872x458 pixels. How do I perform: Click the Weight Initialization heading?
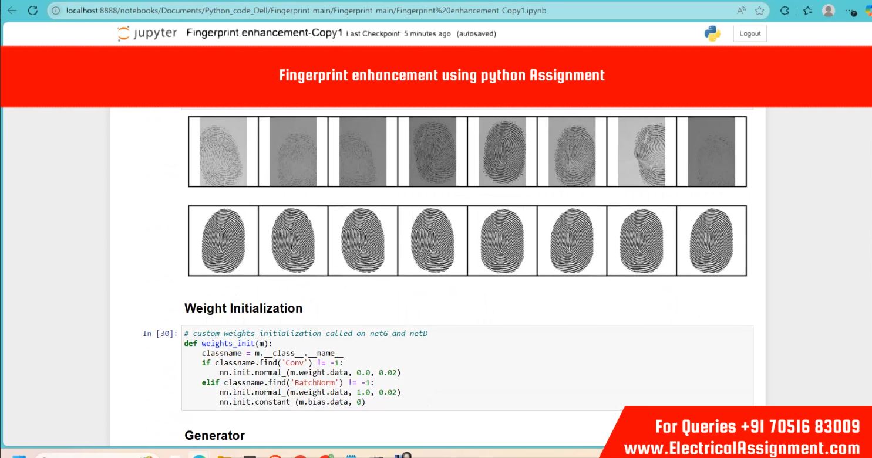[243, 308]
